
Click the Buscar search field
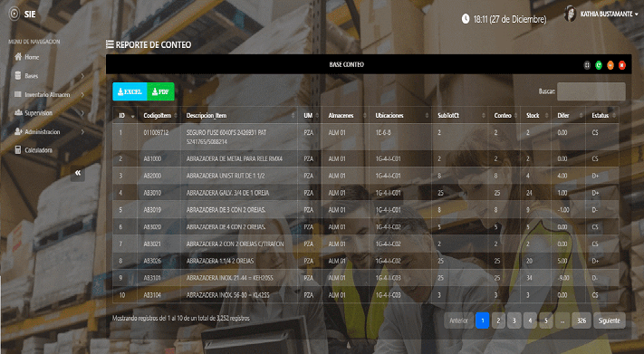[591, 91]
